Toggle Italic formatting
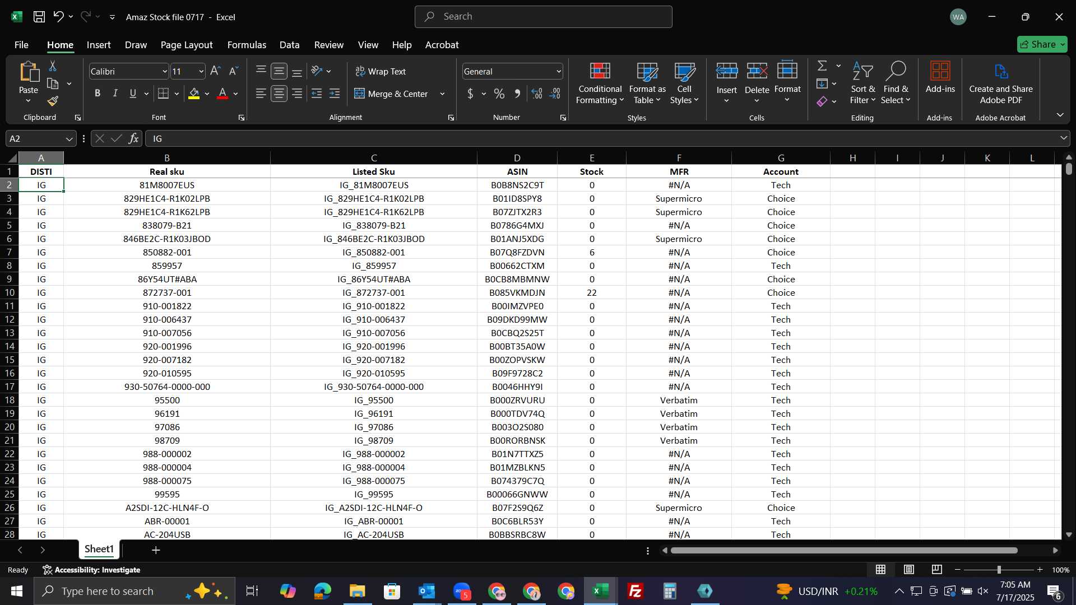 pos(115,94)
